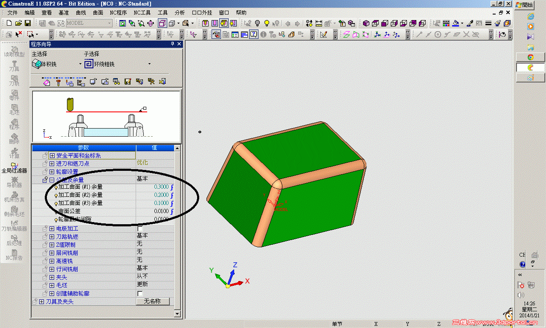546x328 pixels.
Task: Open the fill color bucket dropdown arrow
Action: [x=462, y=23]
